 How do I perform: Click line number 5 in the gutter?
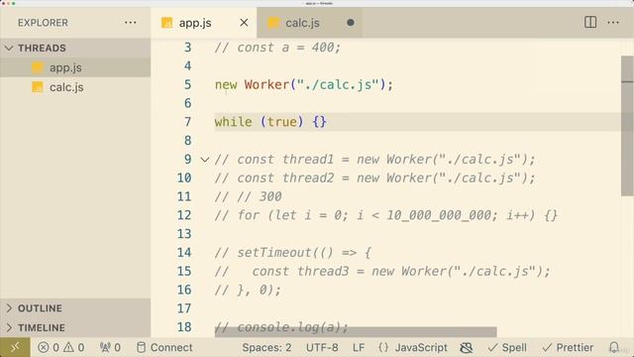pos(187,84)
